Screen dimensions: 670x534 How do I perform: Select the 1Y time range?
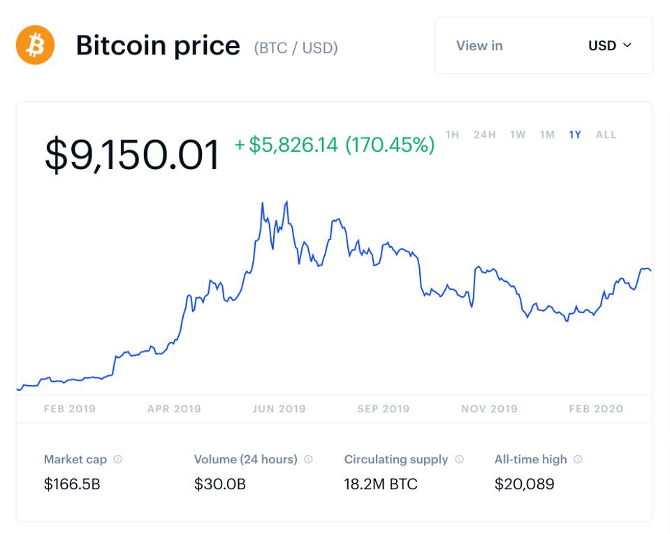click(575, 135)
